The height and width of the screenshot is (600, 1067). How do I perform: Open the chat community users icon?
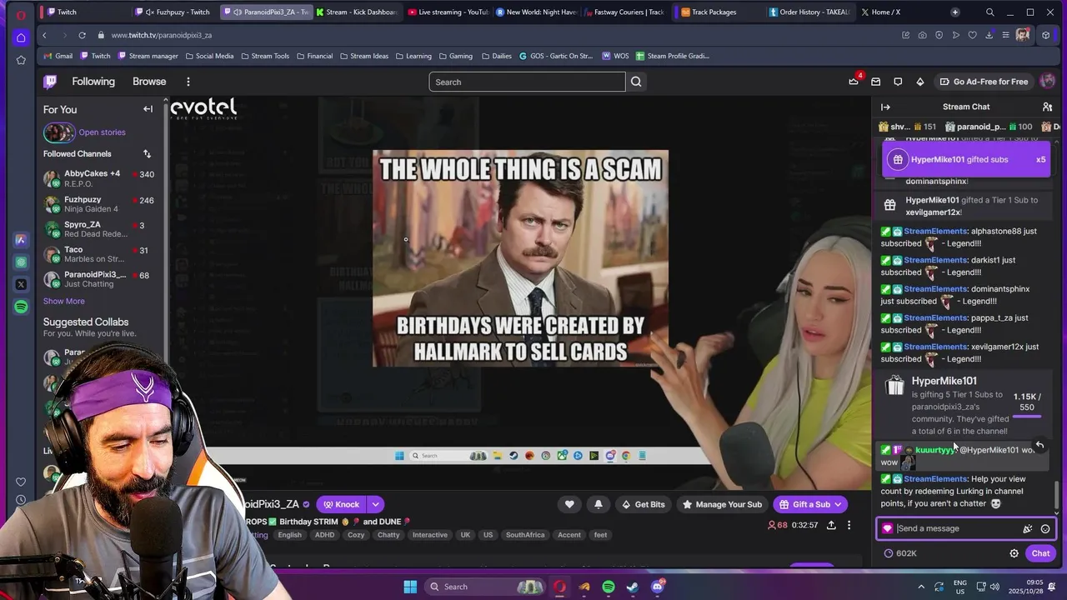[x=1047, y=107]
